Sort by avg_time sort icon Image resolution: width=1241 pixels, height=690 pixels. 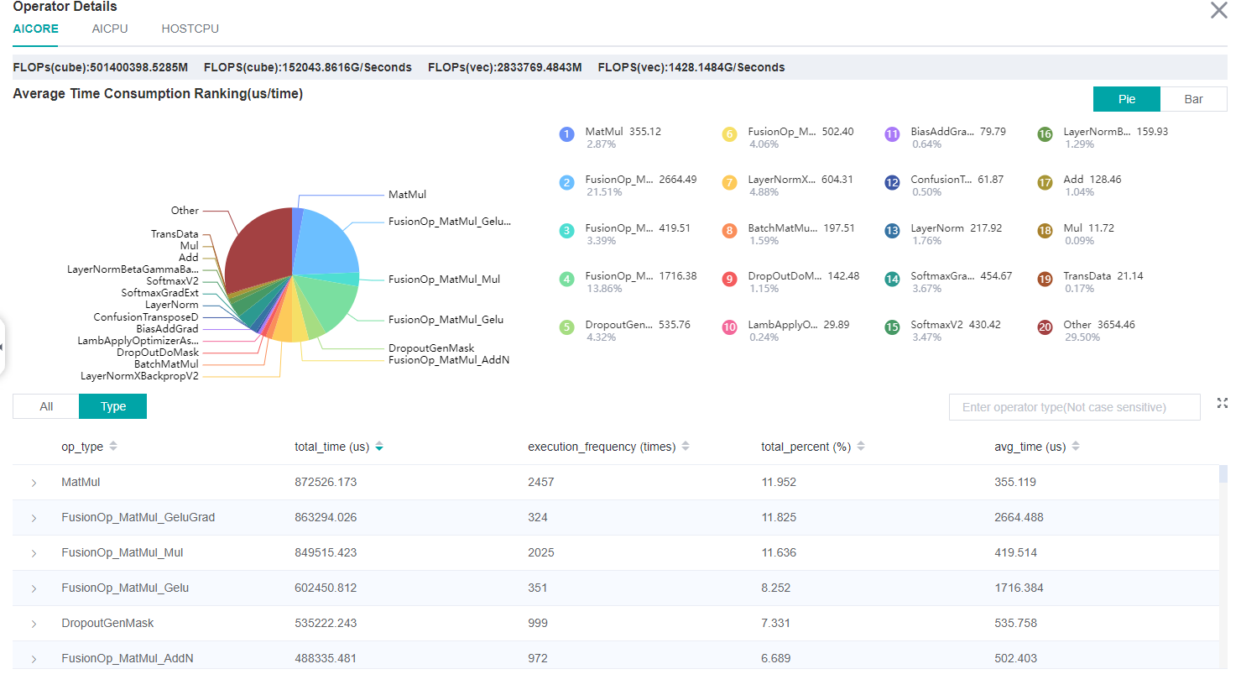pos(1076,447)
